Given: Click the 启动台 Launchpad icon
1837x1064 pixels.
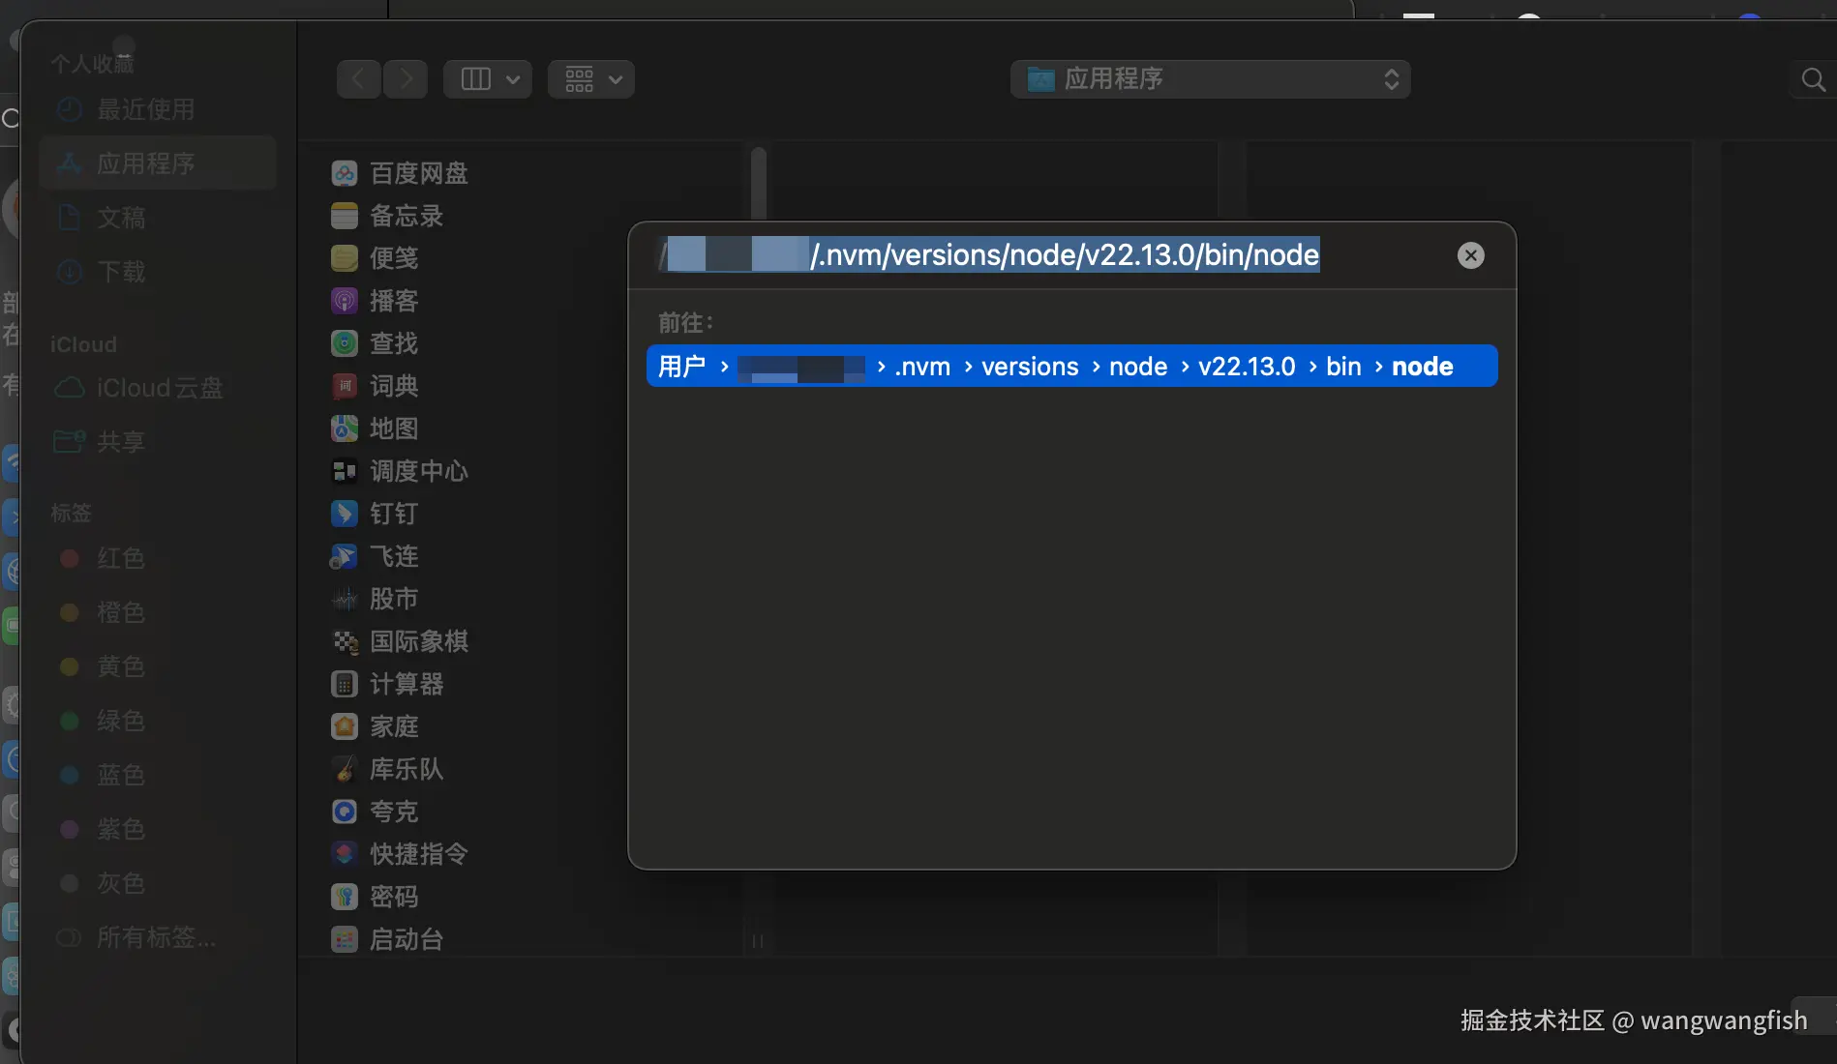Looking at the screenshot, I should click(345, 939).
